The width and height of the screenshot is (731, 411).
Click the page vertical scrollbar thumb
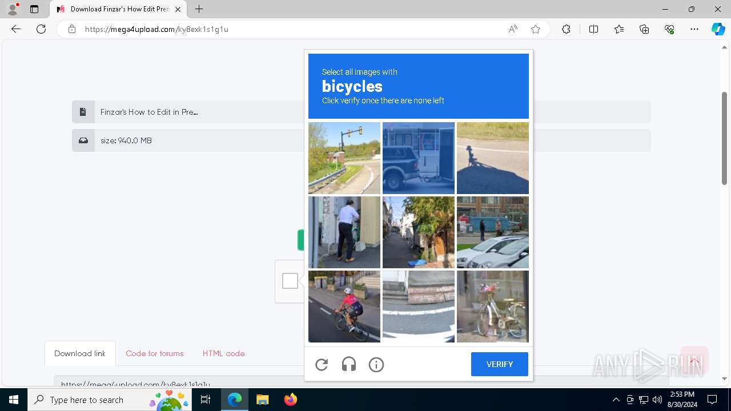coord(725,138)
